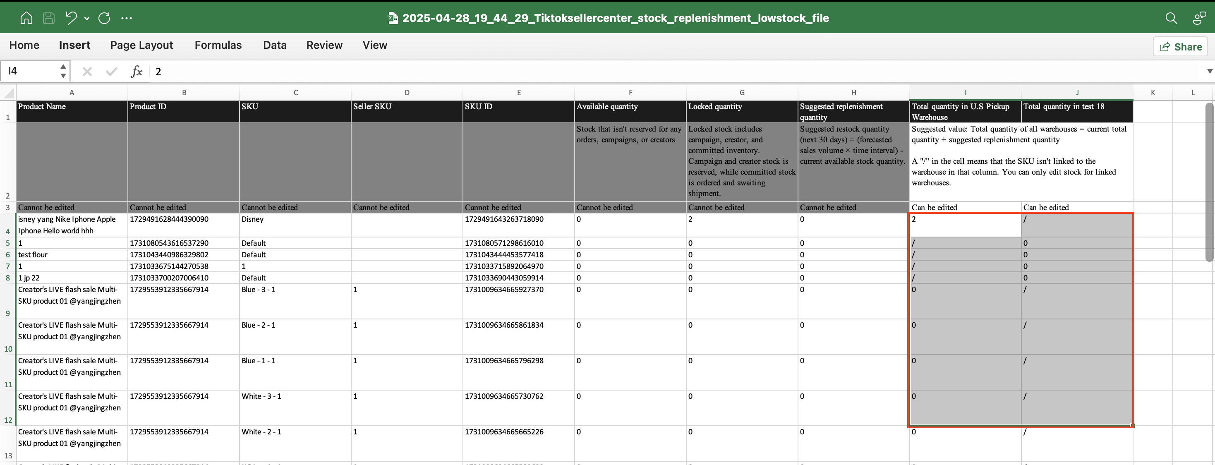Click the confirm entry checkmark icon
Image resolution: width=1215 pixels, height=465 pixels.
click(x=111, y=71)
